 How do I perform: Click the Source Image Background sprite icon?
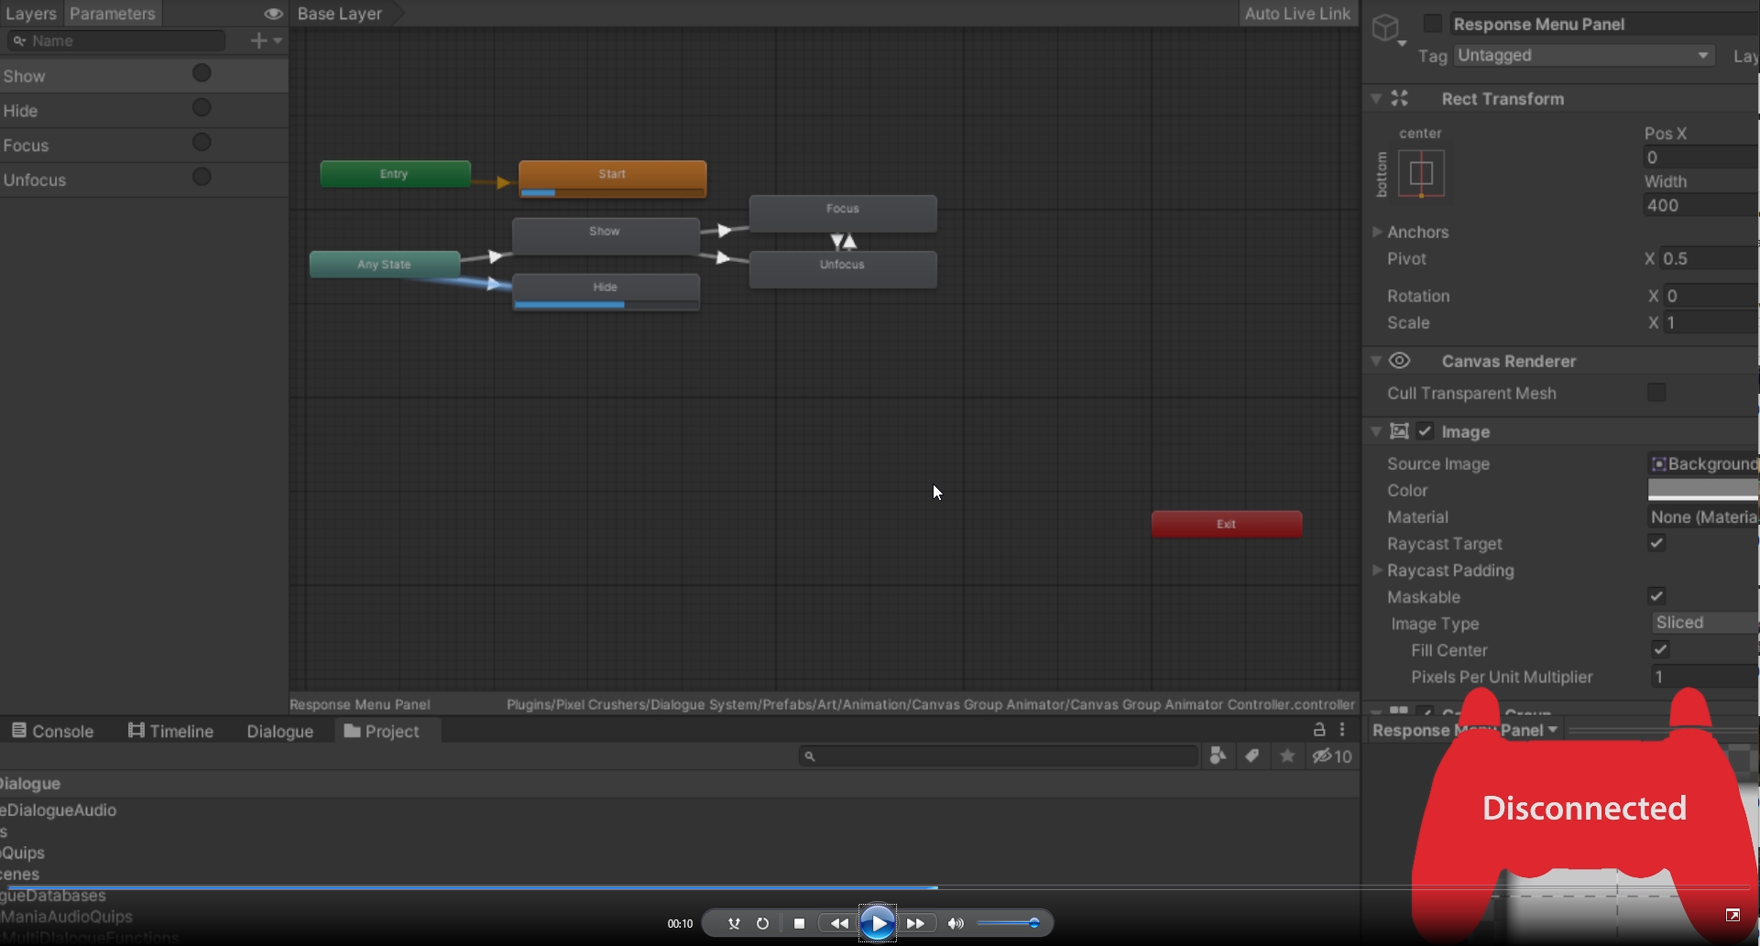point(1658,464)
